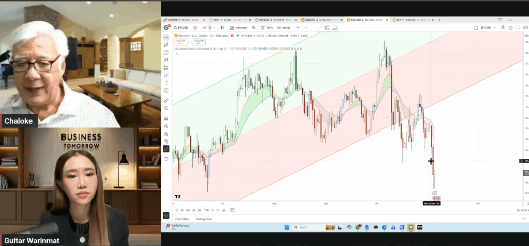The width and height of the screenshot is (529, 246).
Task: Click the trash remove drawings icon
Action: click(x=166, y=159)
